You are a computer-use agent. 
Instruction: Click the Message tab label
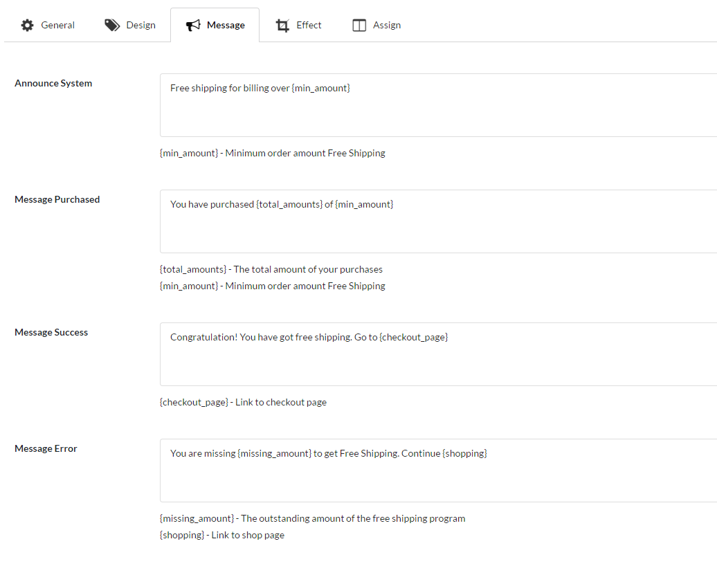(226, 25)
